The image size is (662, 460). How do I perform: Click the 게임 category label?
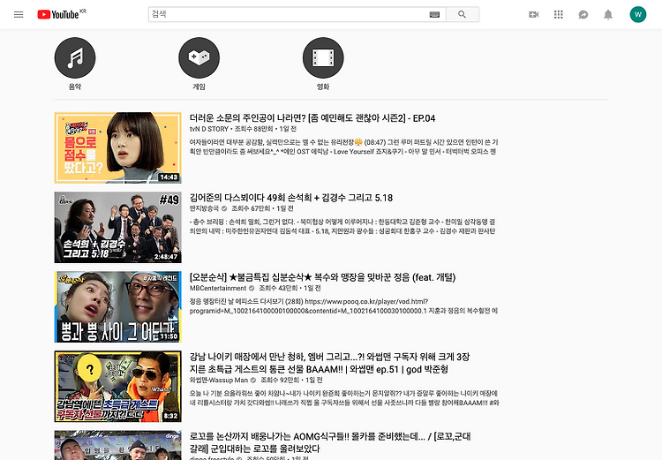[199, 87]
